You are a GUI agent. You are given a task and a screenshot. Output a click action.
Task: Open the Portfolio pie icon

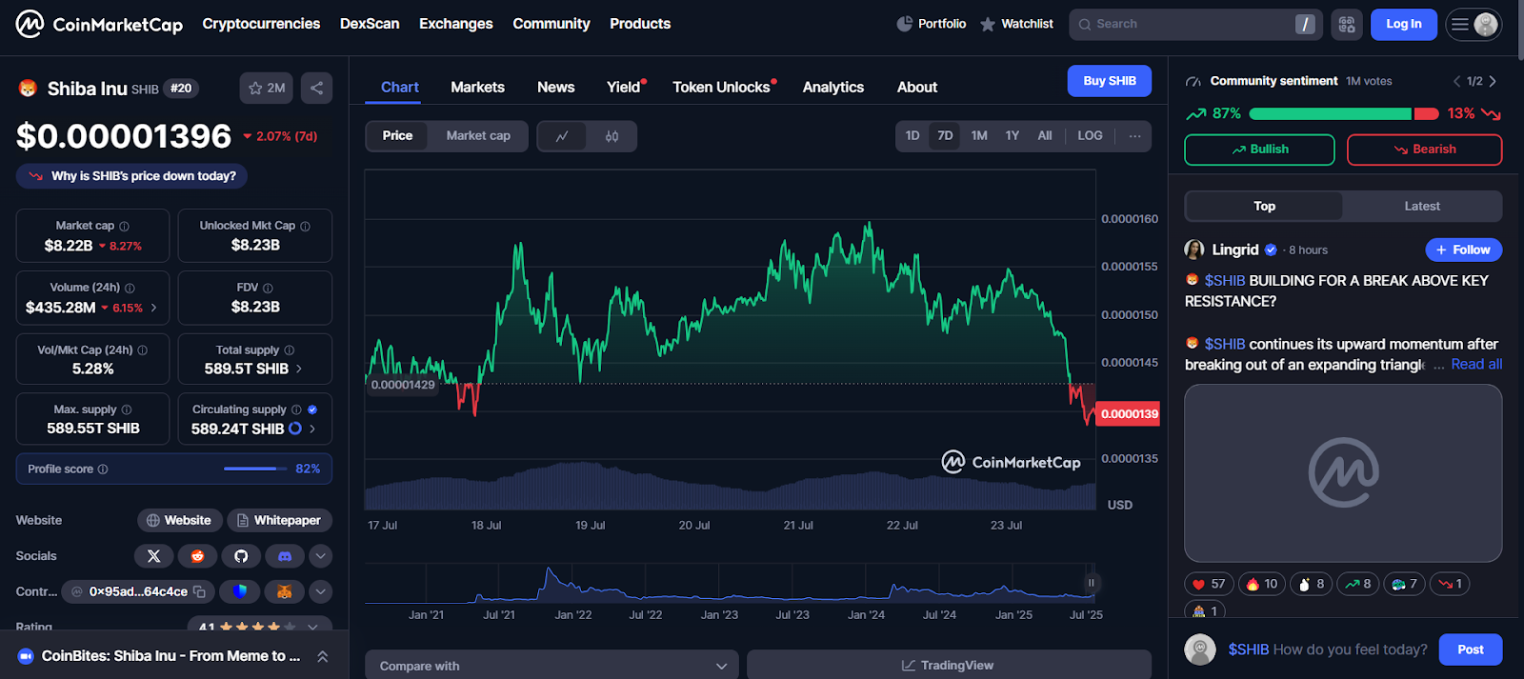click(x=904, y=24)
